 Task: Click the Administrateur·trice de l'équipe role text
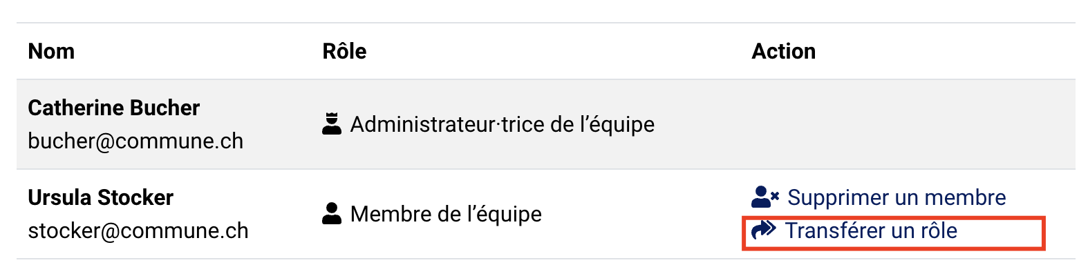(503, 124)
